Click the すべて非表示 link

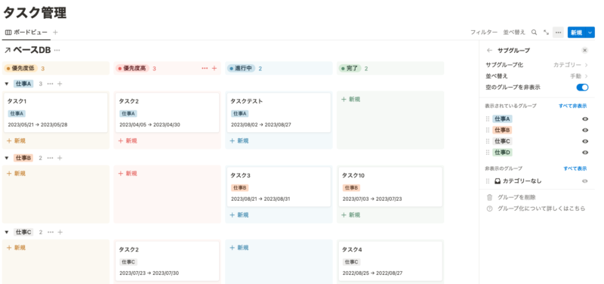pyautogui.click(x=573, y=106)
